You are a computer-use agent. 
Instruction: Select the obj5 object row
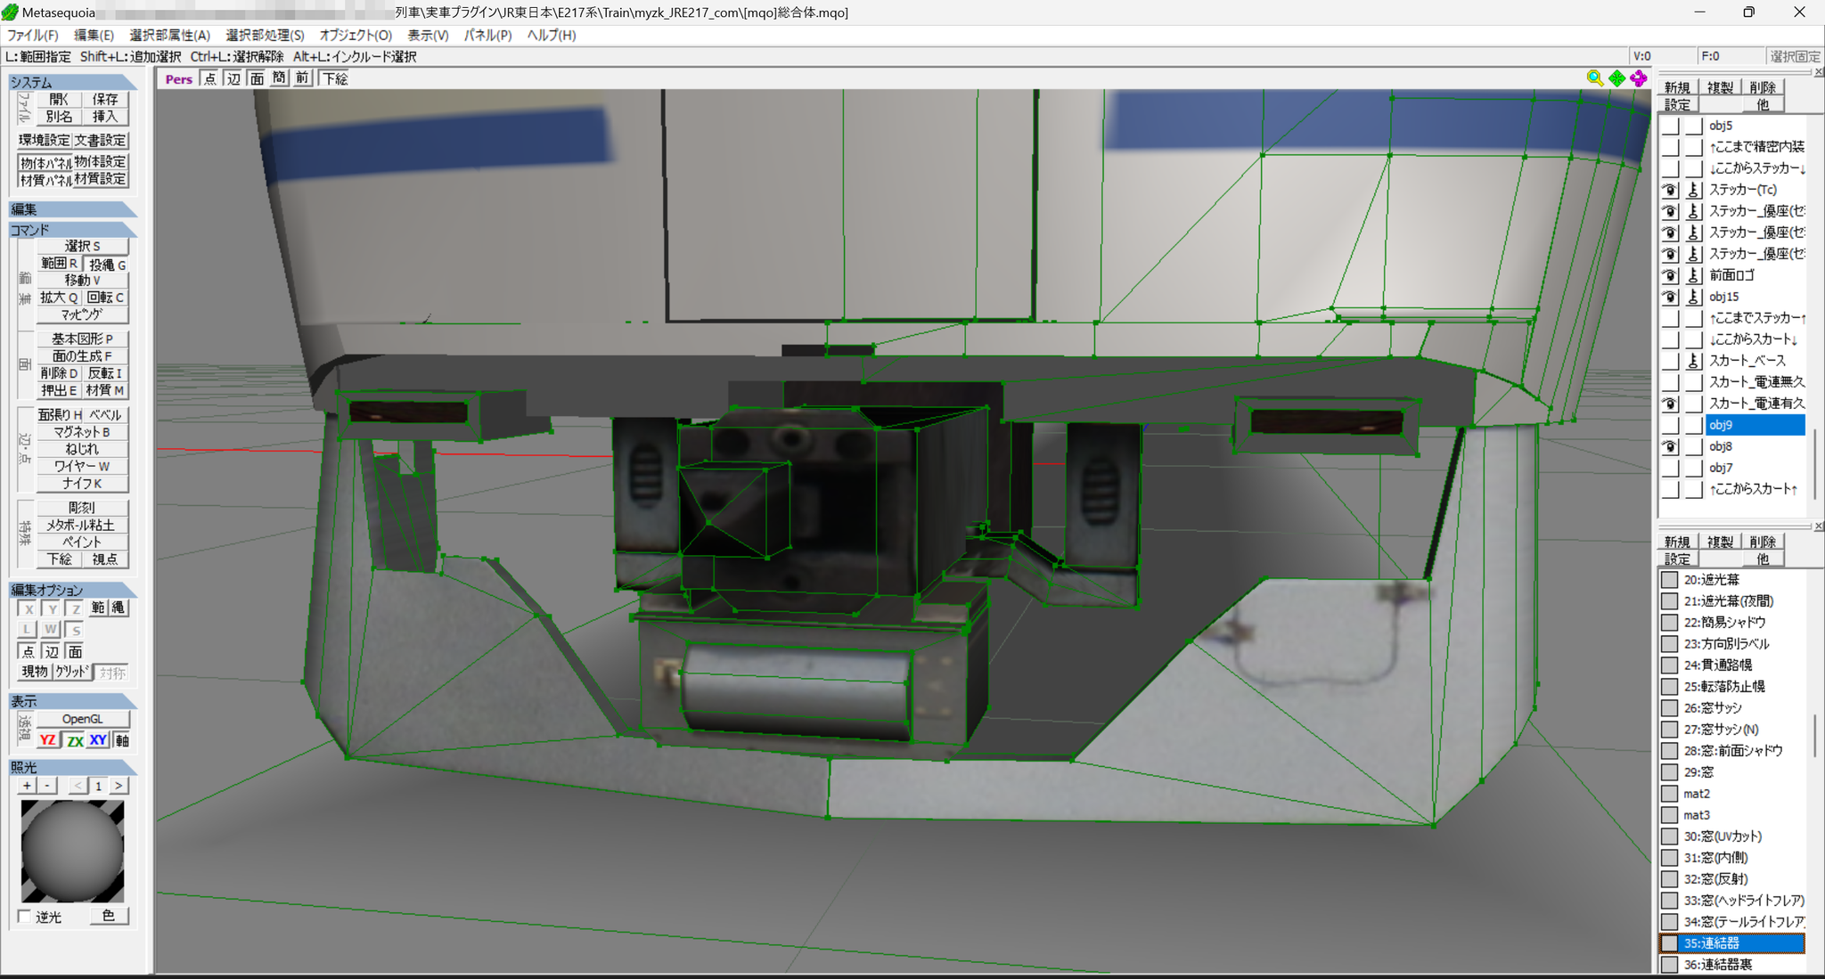pyautogui.click(x=1754, y=126)
